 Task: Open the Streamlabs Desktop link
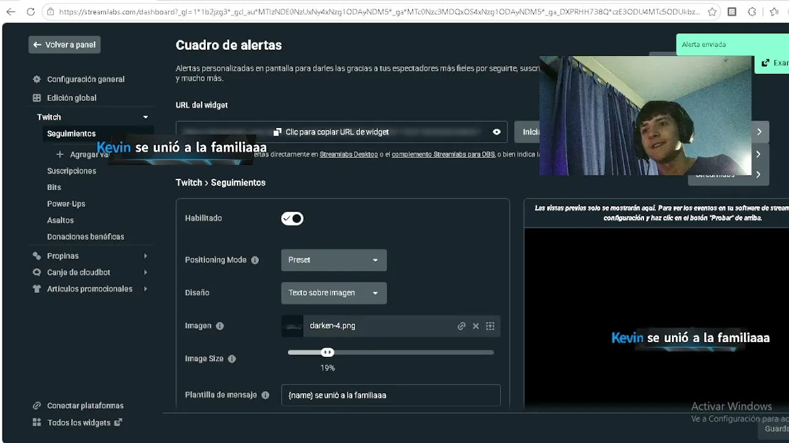pos(349,154)
